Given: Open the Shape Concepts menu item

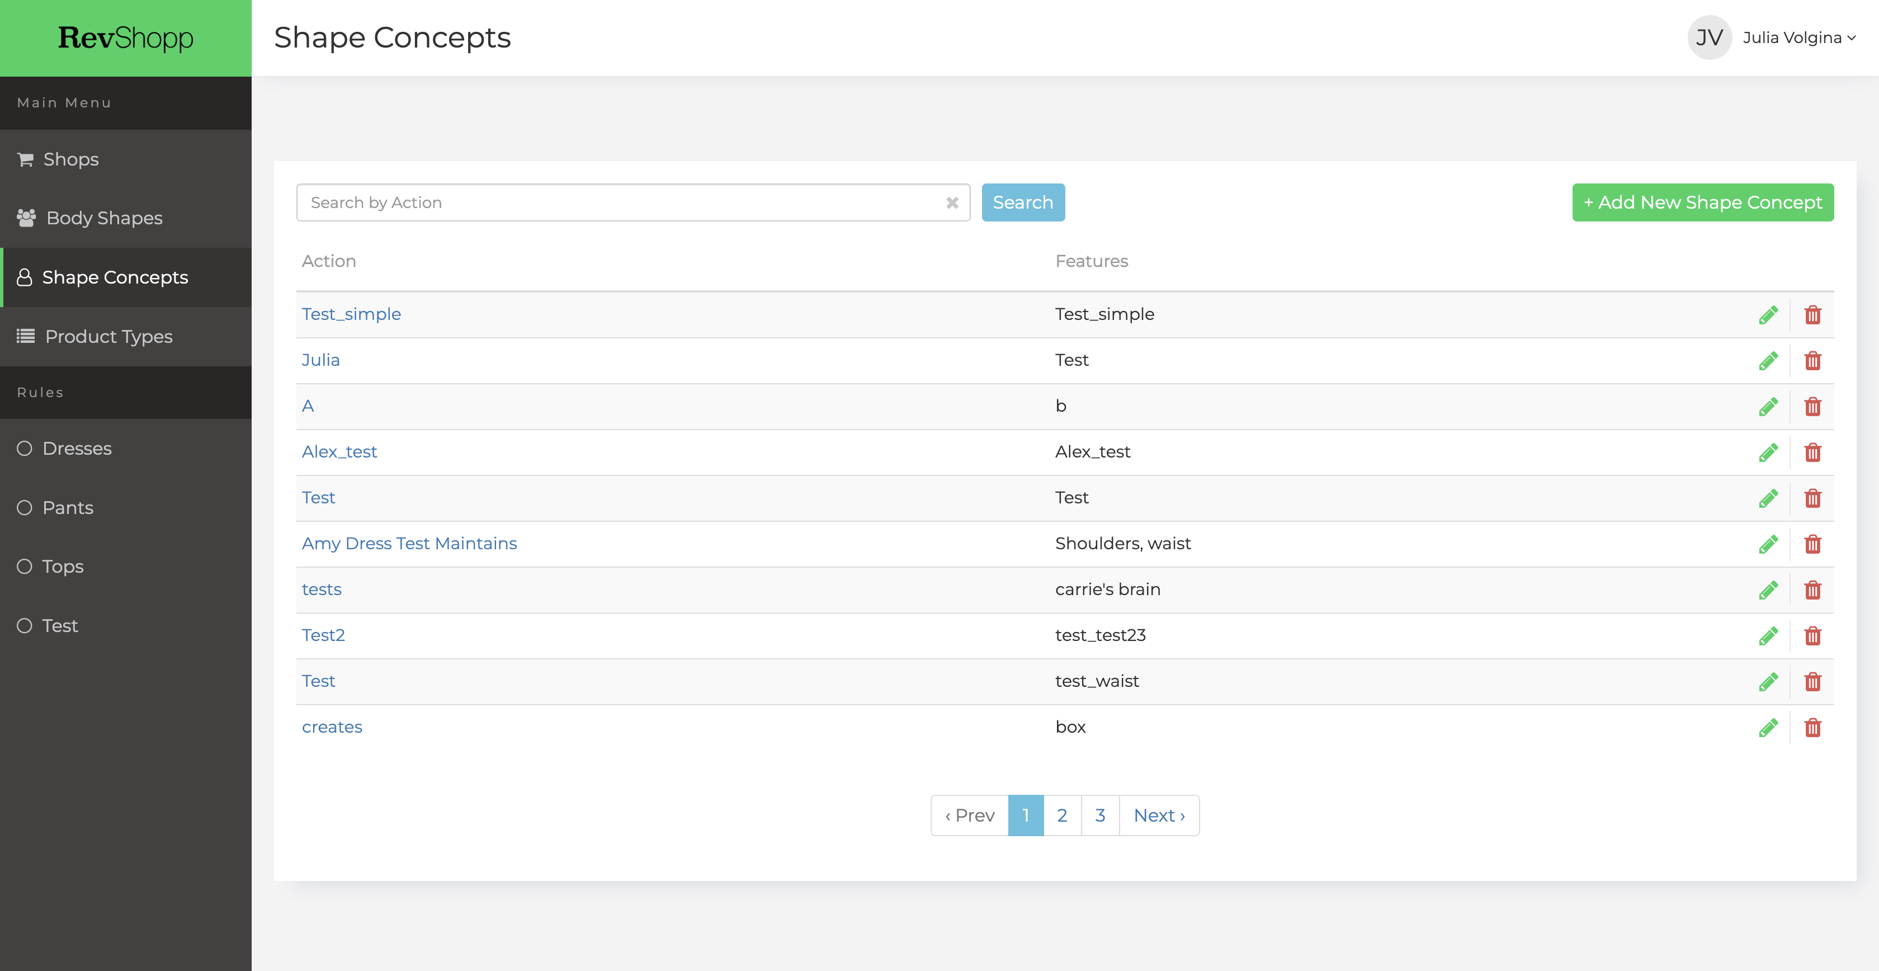Looking at the screenshot, I should pyautogui.click(x=125, y=277).
